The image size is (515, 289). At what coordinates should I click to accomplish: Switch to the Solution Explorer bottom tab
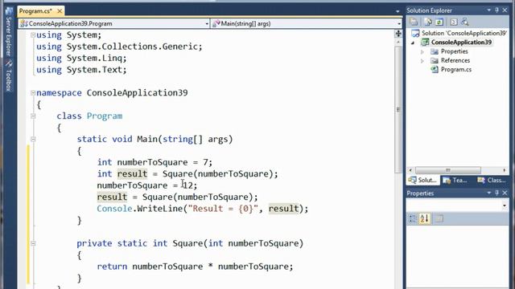pos(422,180)
